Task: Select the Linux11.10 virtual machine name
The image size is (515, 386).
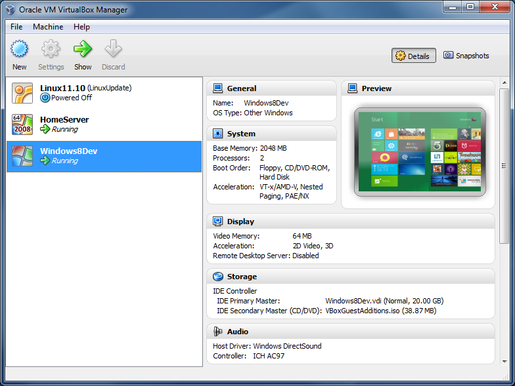Action: coord(62,88)
